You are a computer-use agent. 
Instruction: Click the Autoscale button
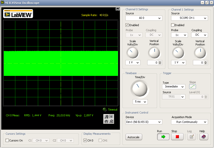(134, 137)
